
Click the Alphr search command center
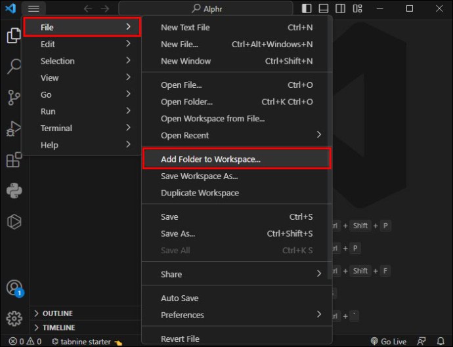point(205,9)
